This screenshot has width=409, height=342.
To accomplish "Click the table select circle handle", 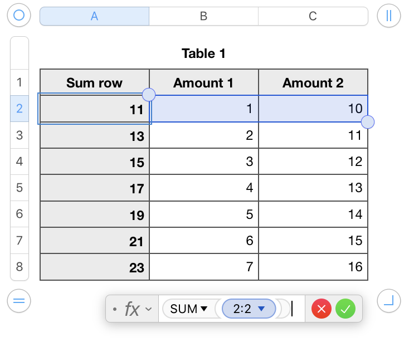I will coord(19,16).
